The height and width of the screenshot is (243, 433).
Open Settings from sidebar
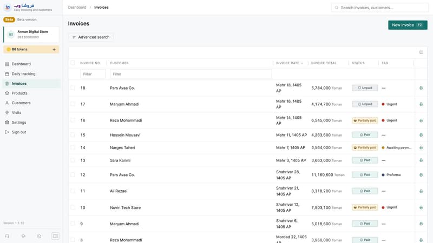click(31, 123)
